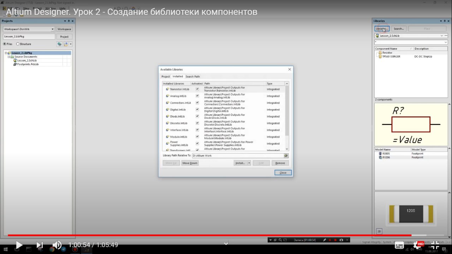This screenshot has height=254, width=452.
Task: Click the YouTube subtitles icon
Action: [399, 245]
